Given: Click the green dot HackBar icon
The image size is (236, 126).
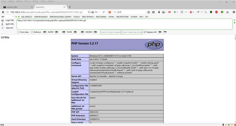Looking at the screenshot, I should 19,17.
